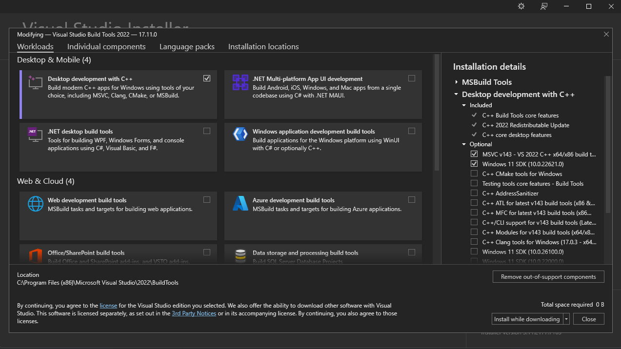Disable the Windows 11 SDK (10.0.22621.0) component
The width and height of the screenshot is (621, 349).
pyautogui.click(x=474, y=164)
